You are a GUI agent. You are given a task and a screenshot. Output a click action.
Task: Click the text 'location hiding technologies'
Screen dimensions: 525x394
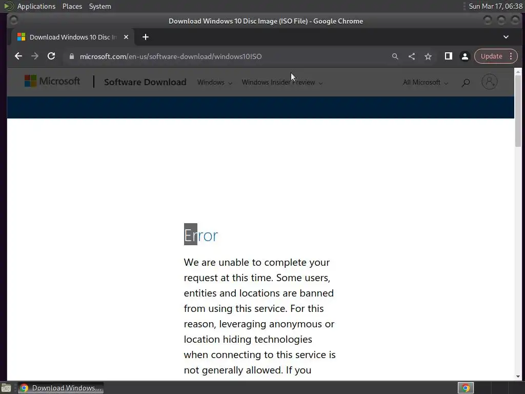[x=248, y=340]
